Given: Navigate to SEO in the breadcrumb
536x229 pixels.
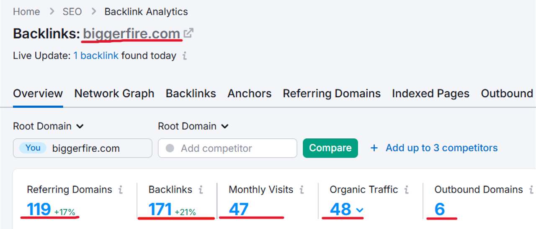Looking at the screenshot, I should [x=72, y=12].
